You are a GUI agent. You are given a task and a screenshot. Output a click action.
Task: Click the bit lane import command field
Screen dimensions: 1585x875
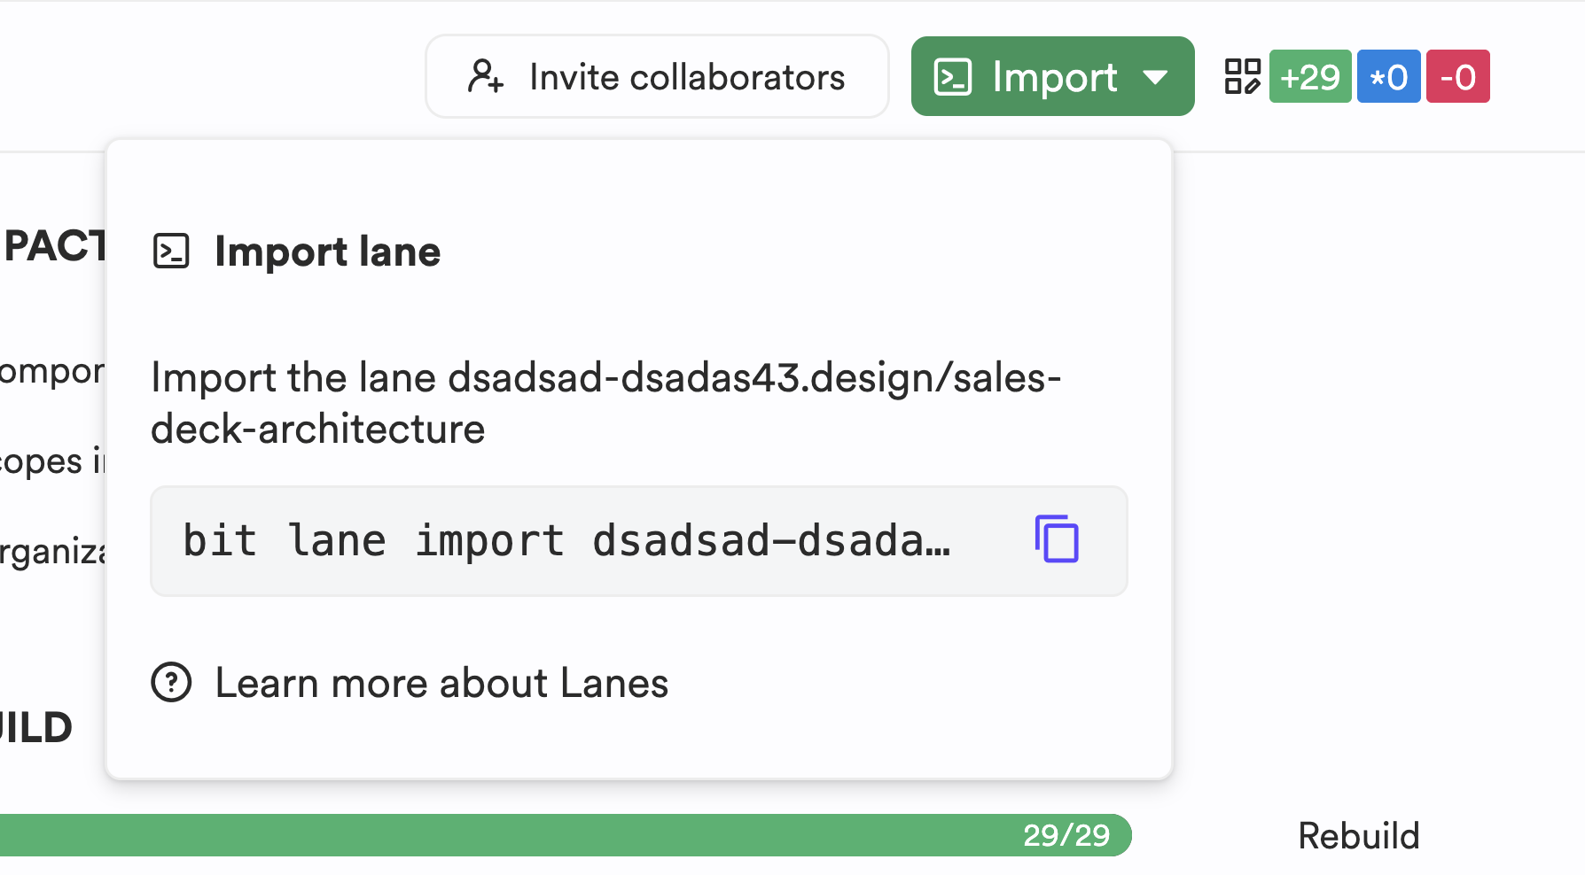[x=638, y=540]
